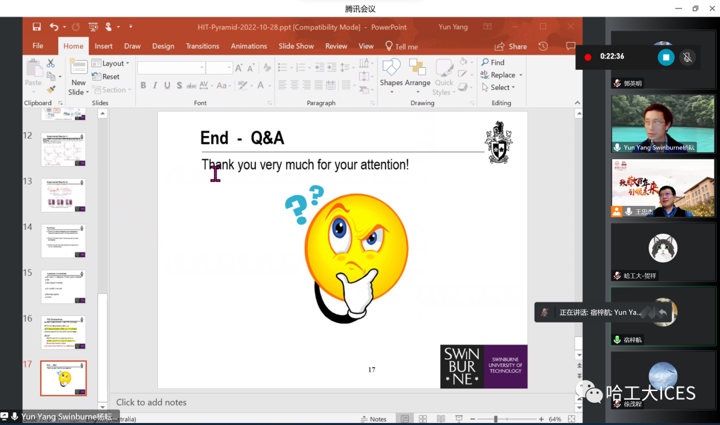This screenshot has height=425, width=720.
Task: Switch to the Insert tab
Action: 103,46
